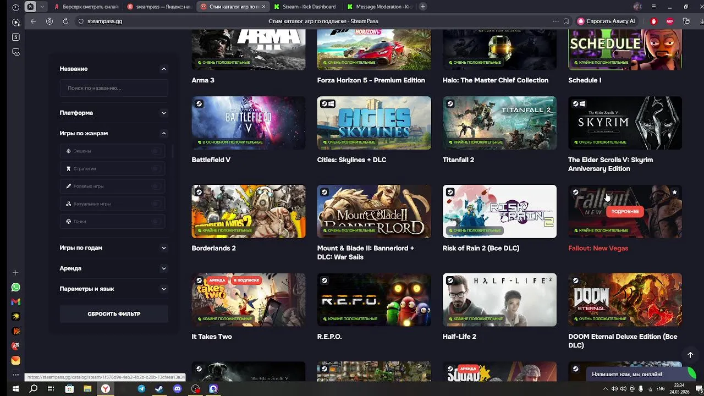
Task: Collapse the Название filter section
Action: point(163,69)
